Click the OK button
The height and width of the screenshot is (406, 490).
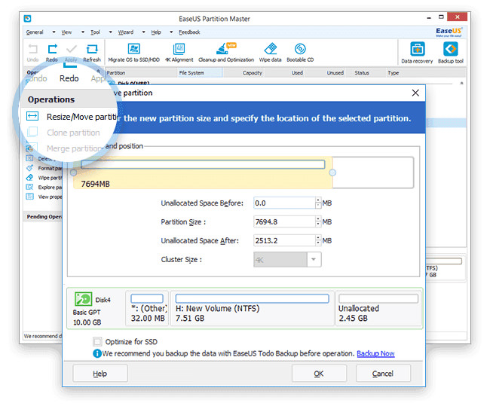[x=319, y=373]
